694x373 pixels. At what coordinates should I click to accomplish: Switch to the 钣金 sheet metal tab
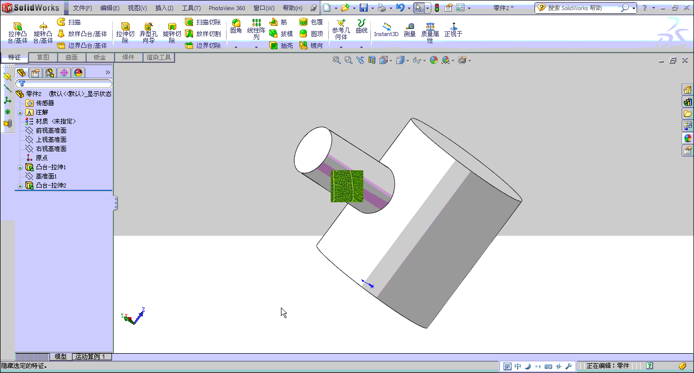pos(100,57)
